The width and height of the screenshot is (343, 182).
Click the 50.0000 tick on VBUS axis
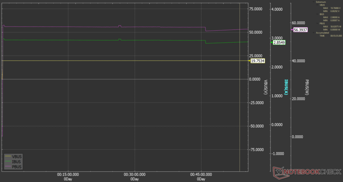(x=256, y=32)
